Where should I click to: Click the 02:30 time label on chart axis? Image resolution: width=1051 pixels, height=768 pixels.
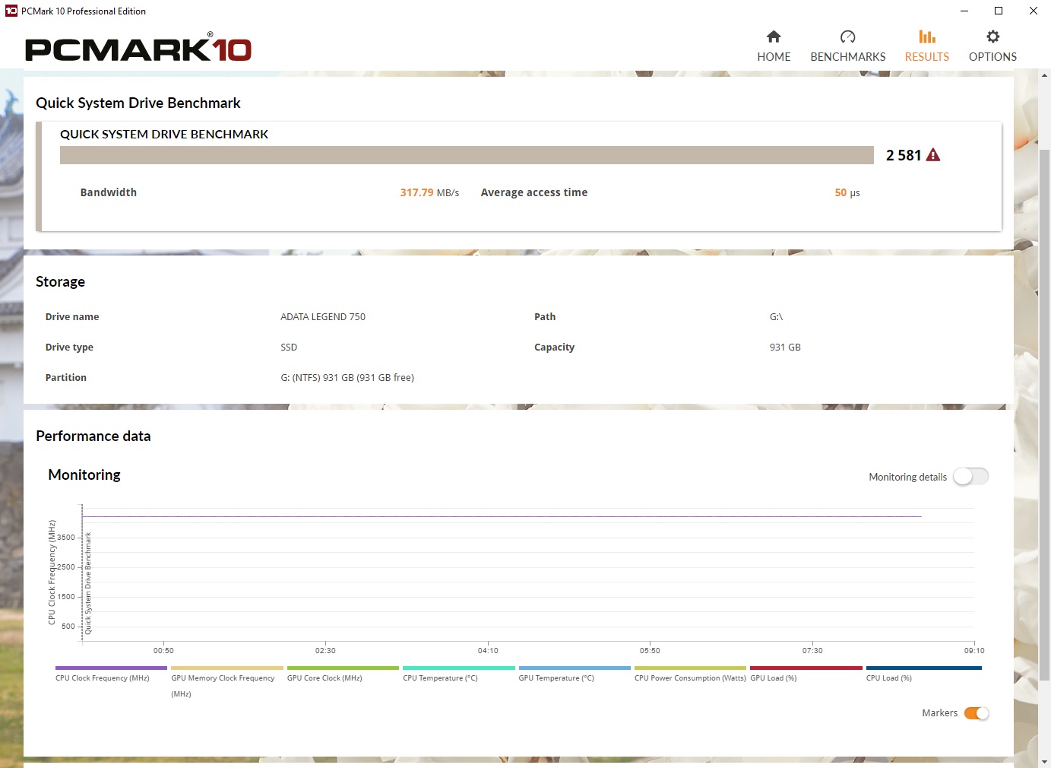325,651
